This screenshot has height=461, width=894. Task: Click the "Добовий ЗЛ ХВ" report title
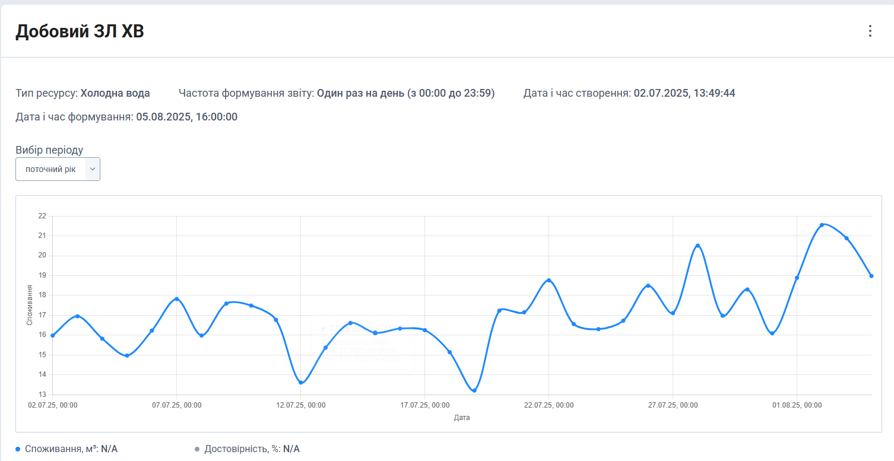click(80, 31)
